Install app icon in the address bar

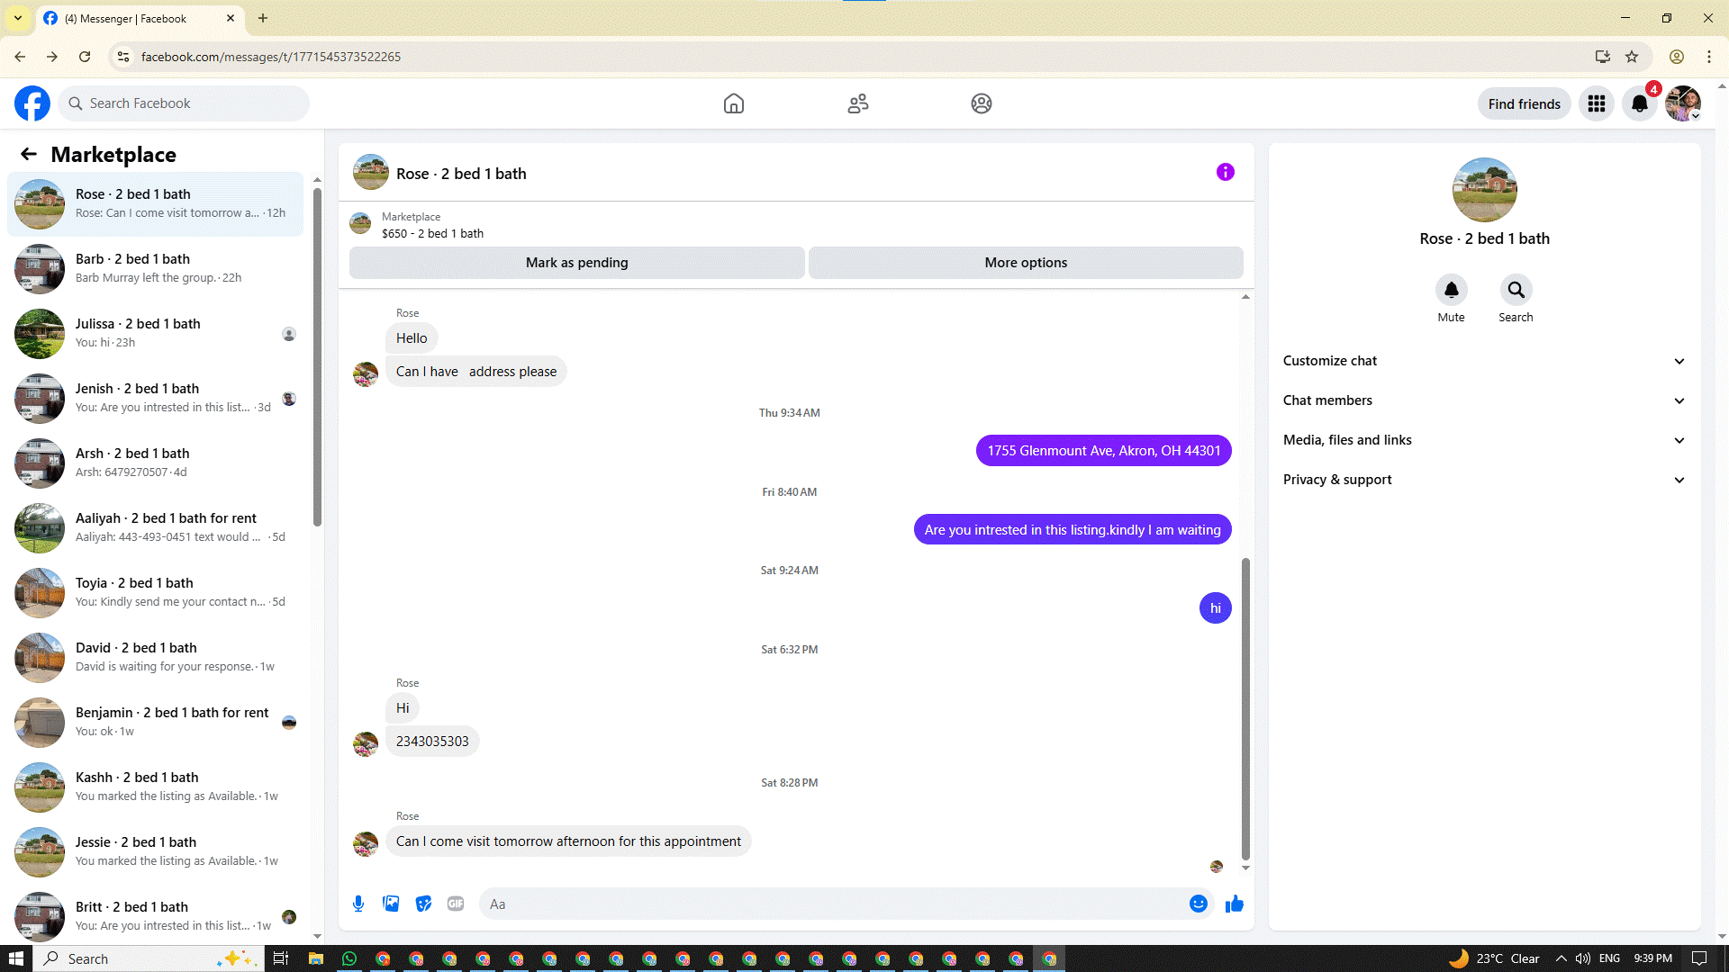(1603, 57)
